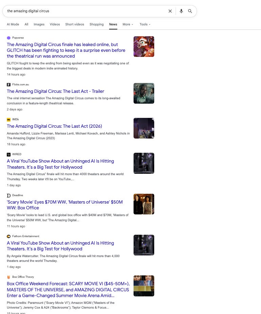Click the IMDb article thumbnail
Viewport: 261px width, 314px height.
click(x=144, y=128)
